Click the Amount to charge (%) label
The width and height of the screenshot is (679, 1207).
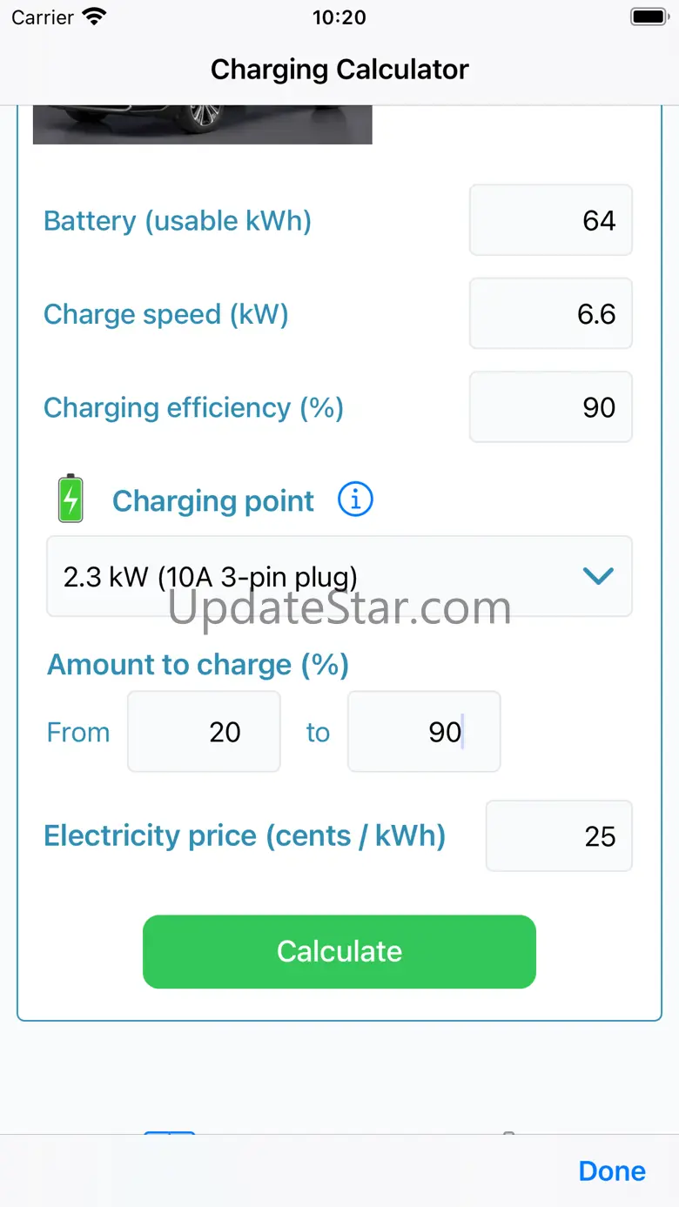pos(198,665)
